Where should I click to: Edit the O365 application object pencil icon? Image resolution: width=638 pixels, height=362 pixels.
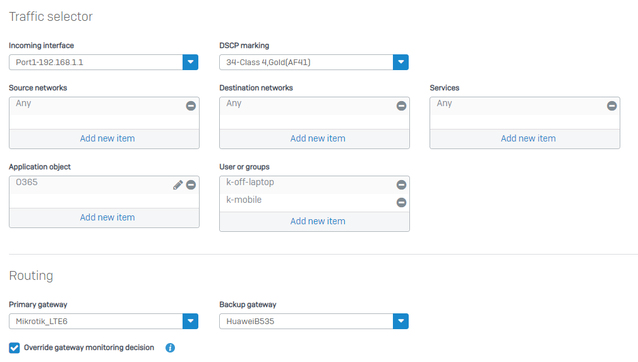(178, 185)
